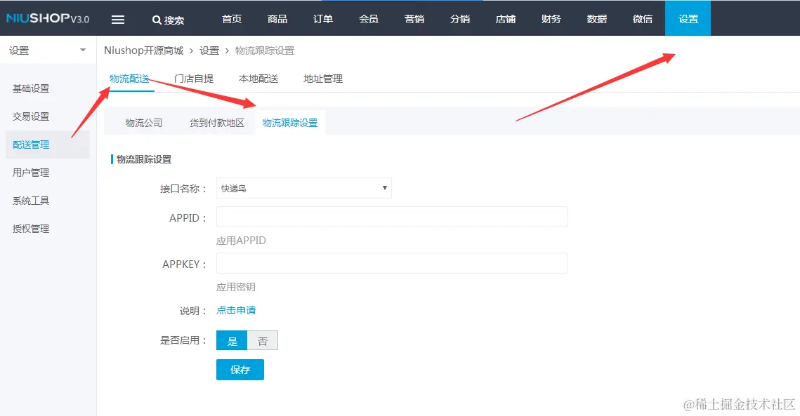Screen dimensions: 800x416
Task: Open the 点击申请 application link
Action: 235,309
